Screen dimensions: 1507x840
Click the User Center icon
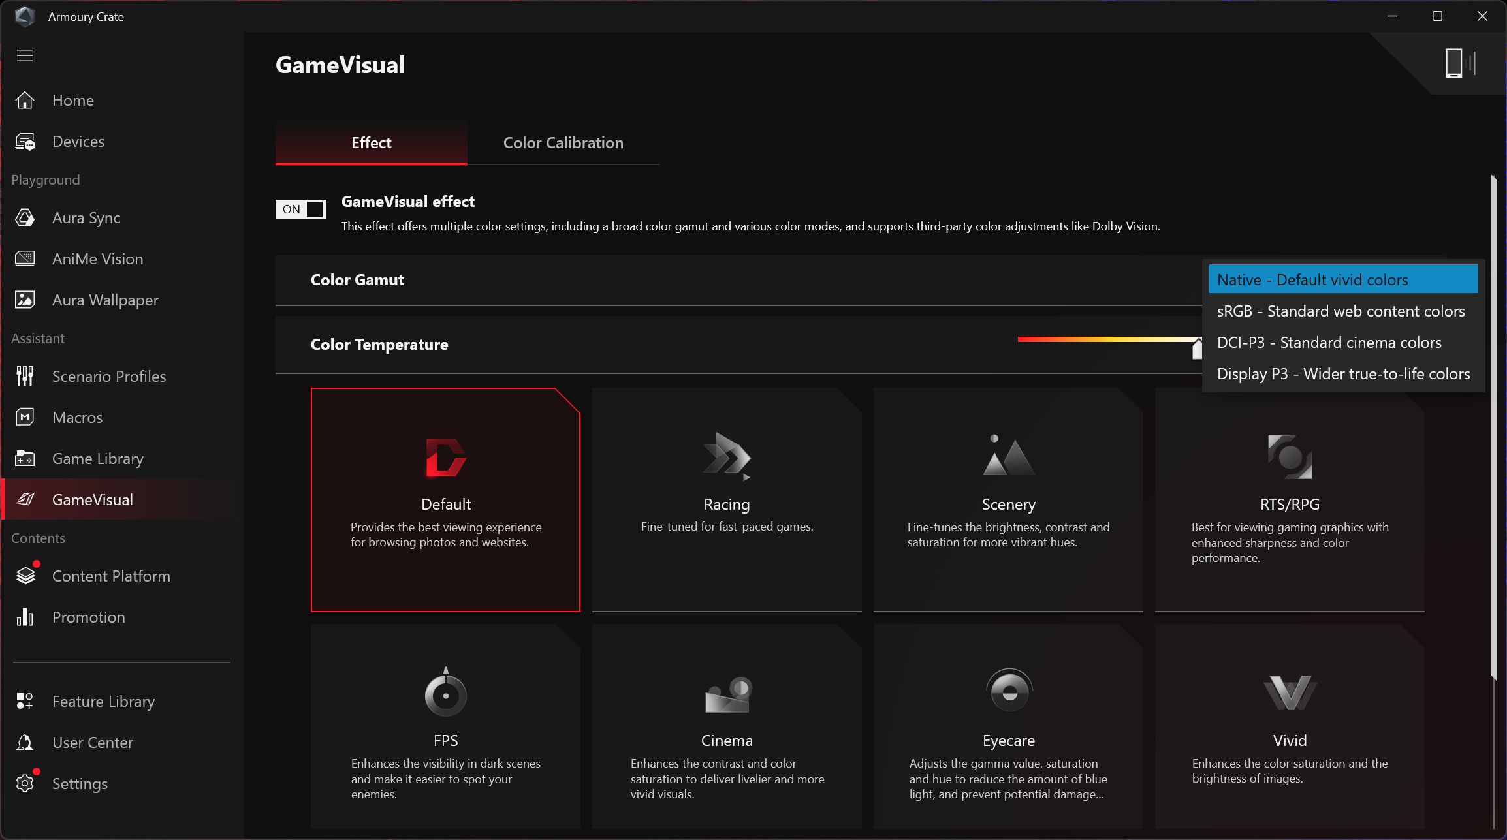point(25,743)
